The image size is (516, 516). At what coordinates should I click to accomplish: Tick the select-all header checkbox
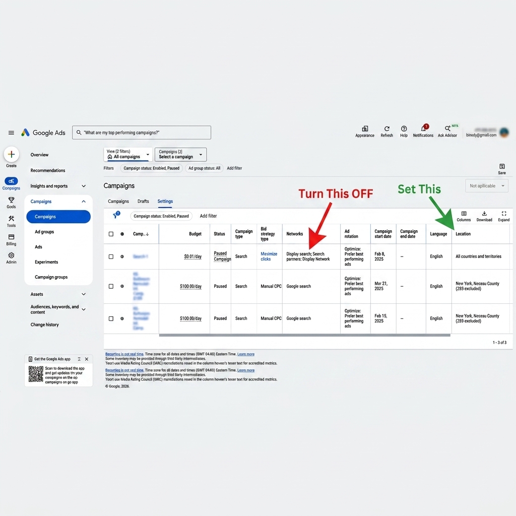tap(111, 234)
